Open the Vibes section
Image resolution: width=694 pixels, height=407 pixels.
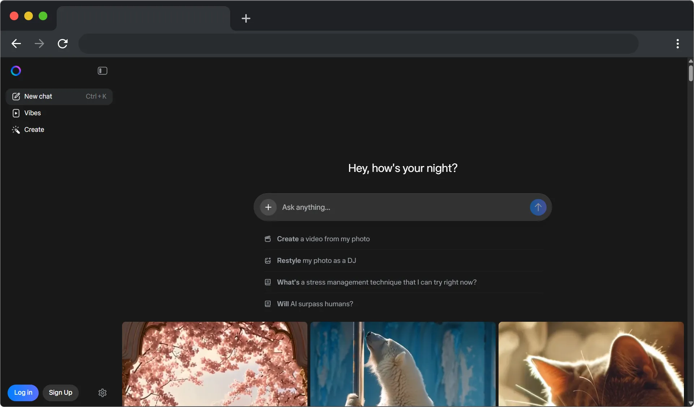tap(32, 113)
